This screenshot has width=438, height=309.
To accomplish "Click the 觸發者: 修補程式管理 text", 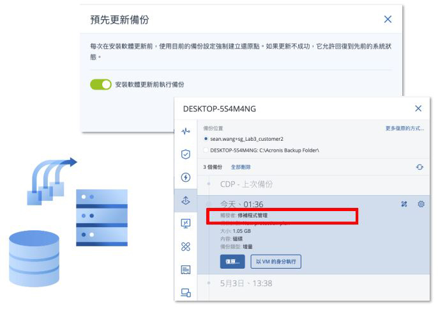I will click(x=244, y=215).
